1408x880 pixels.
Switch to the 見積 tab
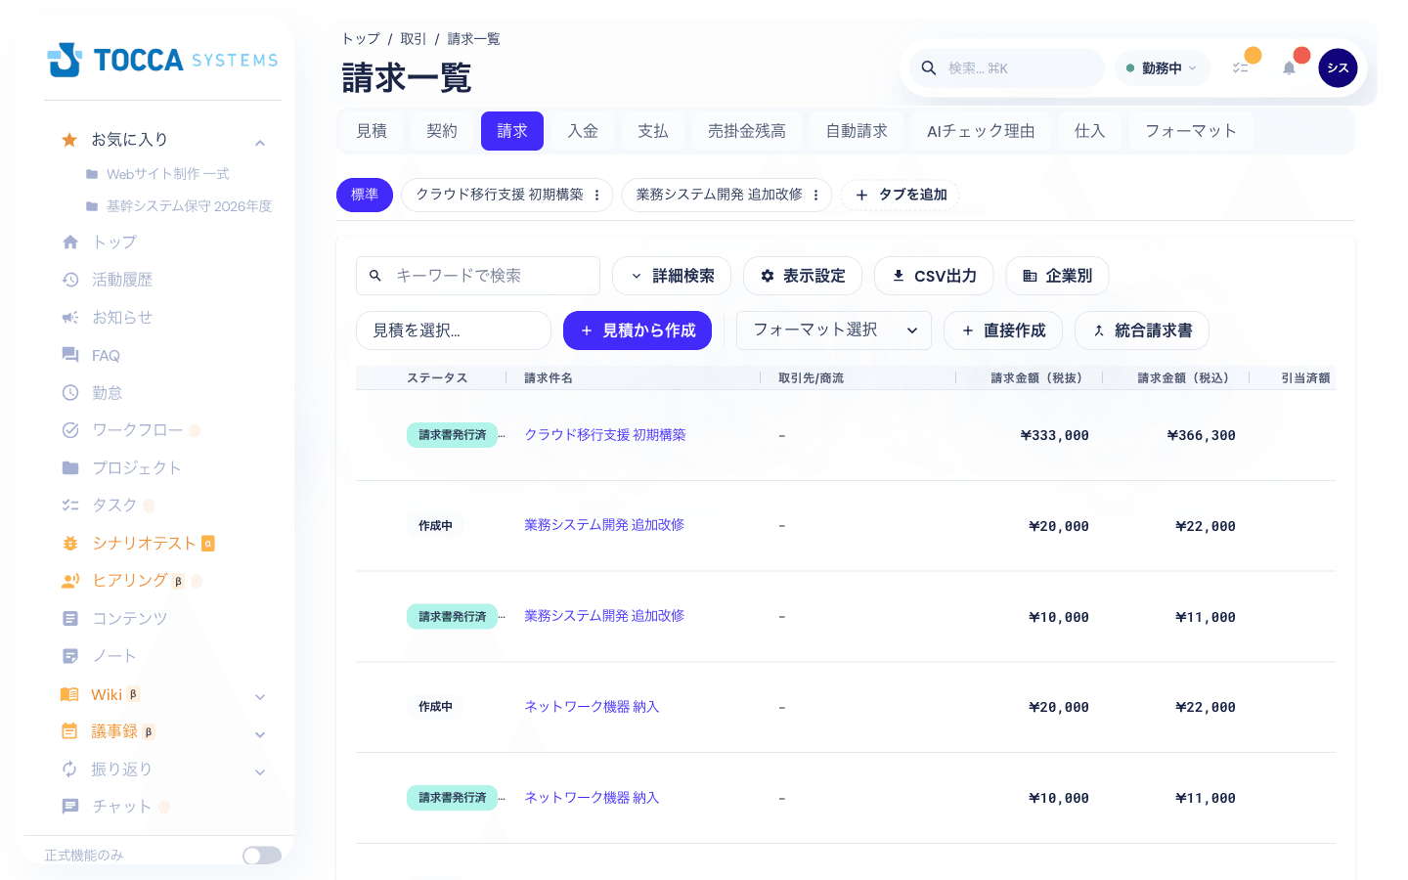tap(372, 131)
